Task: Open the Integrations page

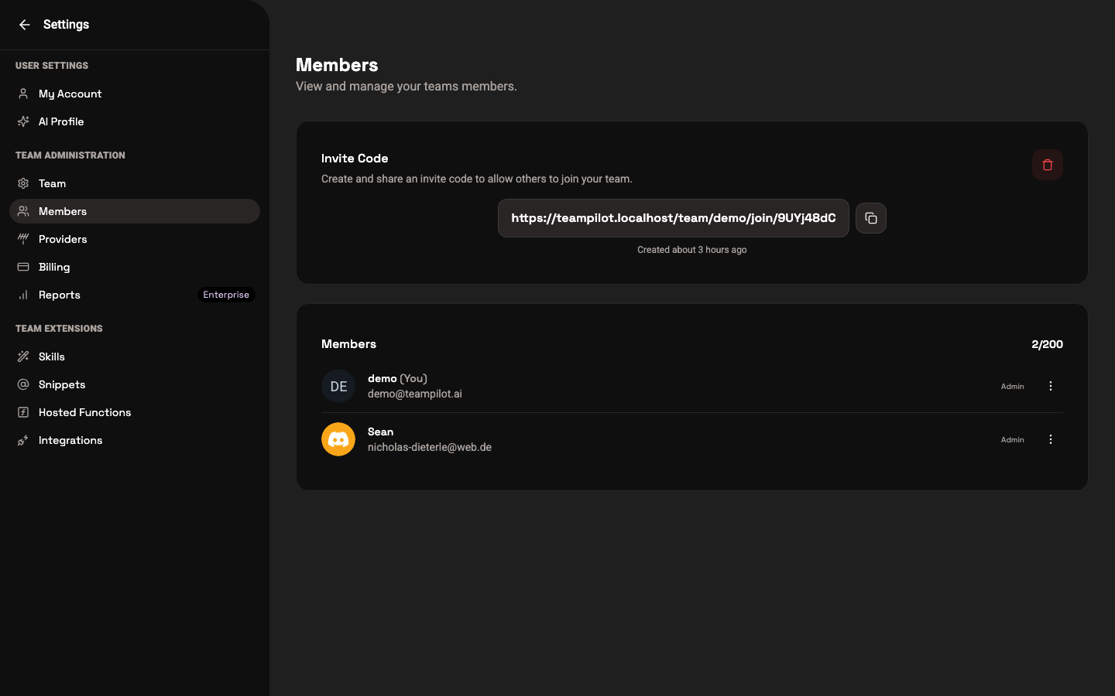Action: [x=135, y=440]
